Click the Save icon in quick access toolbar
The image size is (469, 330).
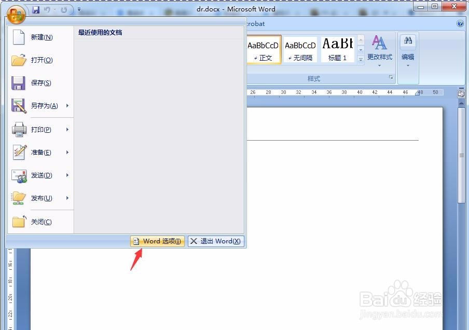[x=36, y=10]
